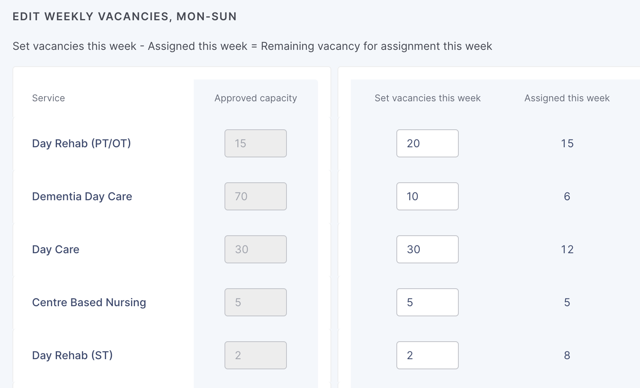Screen dimensions: 640x388
Task: Click Dementia Day Care approved capacity box
Action: (x=255, y=196)
